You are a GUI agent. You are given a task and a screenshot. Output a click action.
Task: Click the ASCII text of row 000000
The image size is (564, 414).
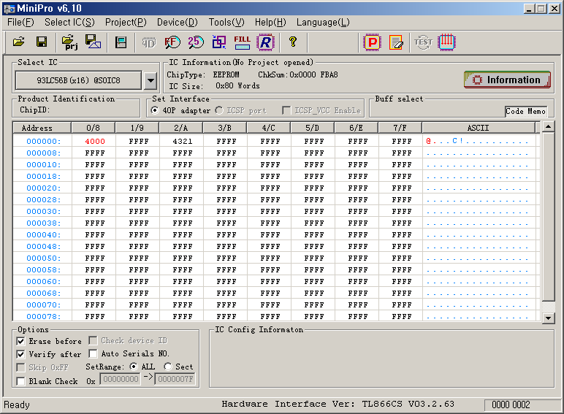[x=477, y=141]
